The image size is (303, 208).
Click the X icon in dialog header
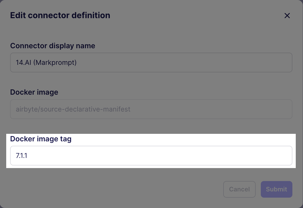(x=287, y=16)
